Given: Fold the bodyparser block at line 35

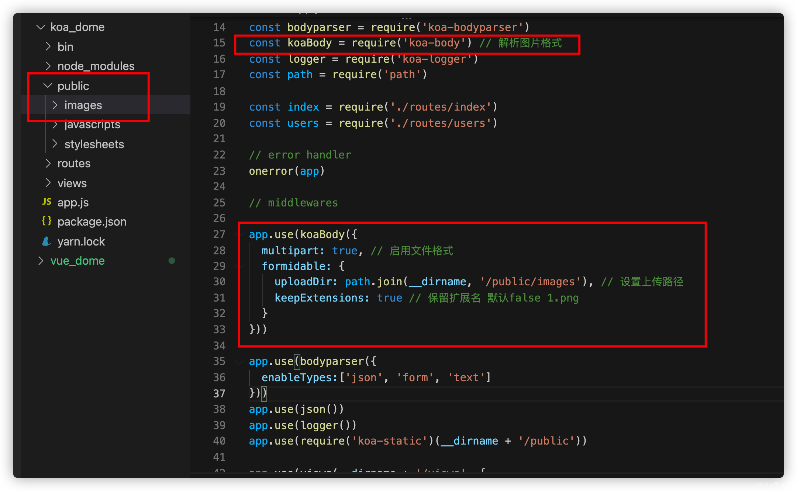Looking at the screenshot, I should [239, 362].
